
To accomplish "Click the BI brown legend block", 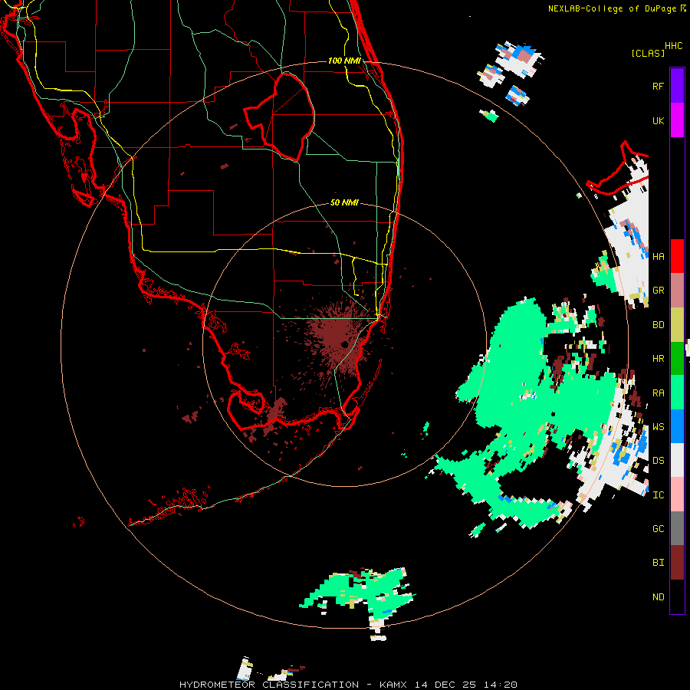I will tap(677, 563).
